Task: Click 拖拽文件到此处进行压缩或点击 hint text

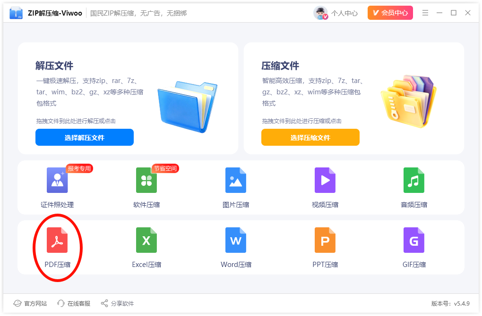Action: click(302, 121)
